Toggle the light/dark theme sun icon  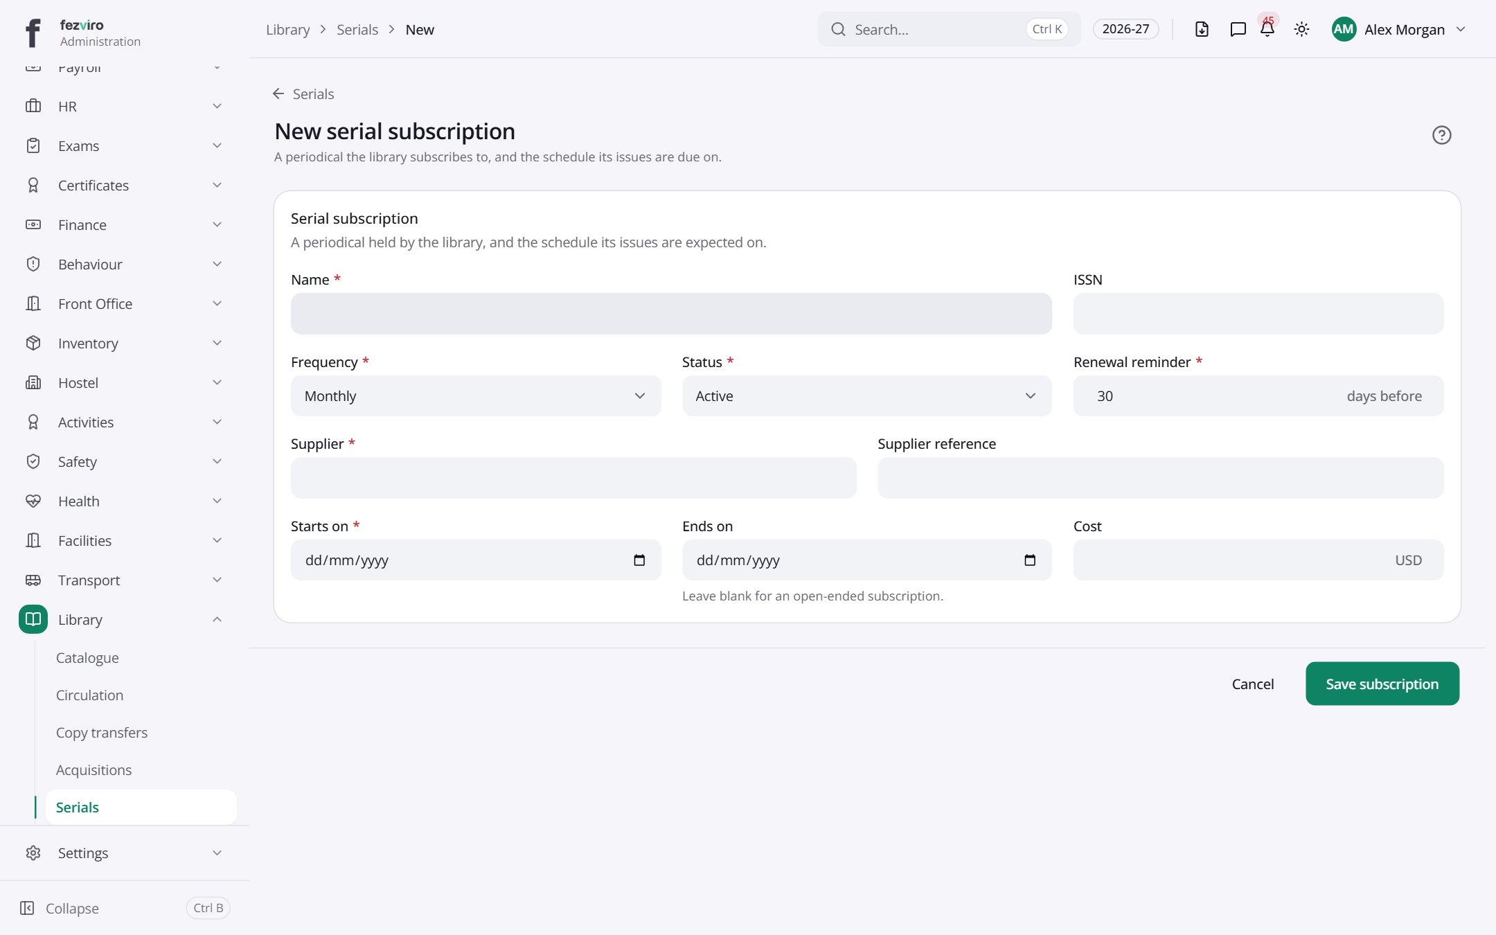pyautogui.click(x=1301, y=29)
